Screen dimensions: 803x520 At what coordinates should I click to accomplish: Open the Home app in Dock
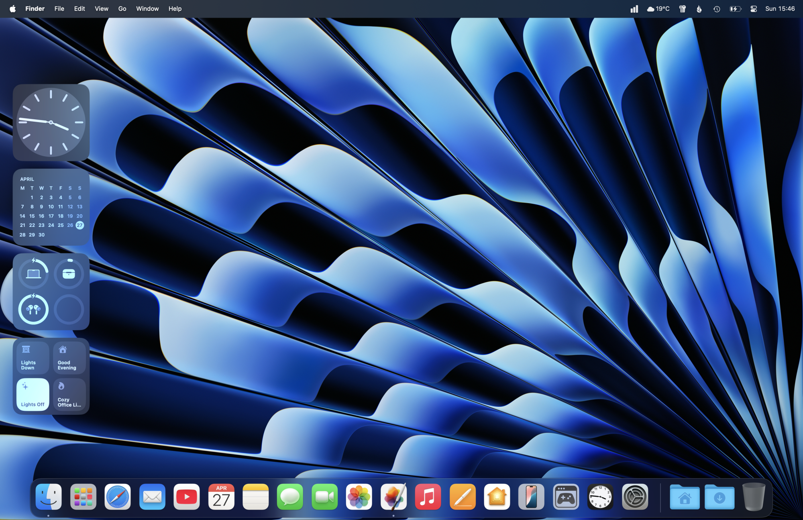click(497, 497)
